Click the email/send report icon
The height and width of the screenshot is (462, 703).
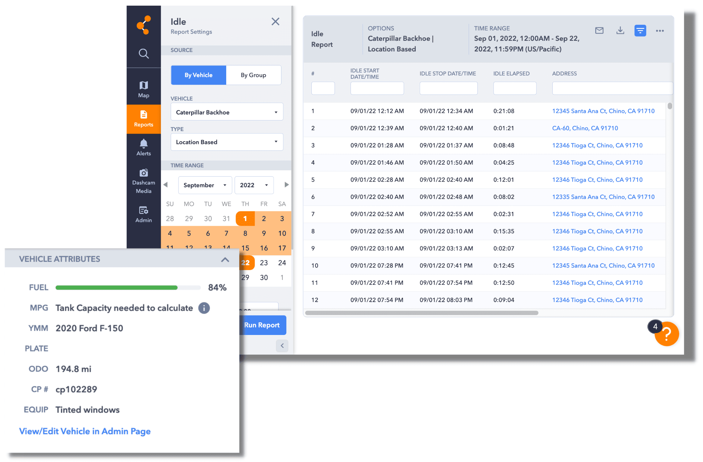[x=599, y=30]
